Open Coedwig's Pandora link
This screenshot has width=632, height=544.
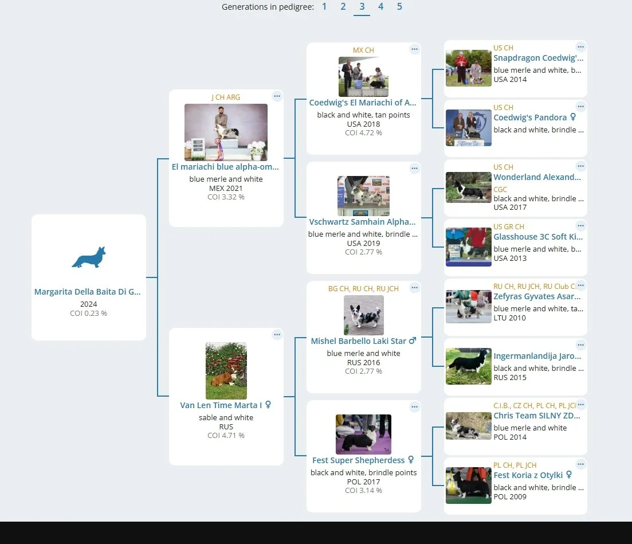[530, 118]
